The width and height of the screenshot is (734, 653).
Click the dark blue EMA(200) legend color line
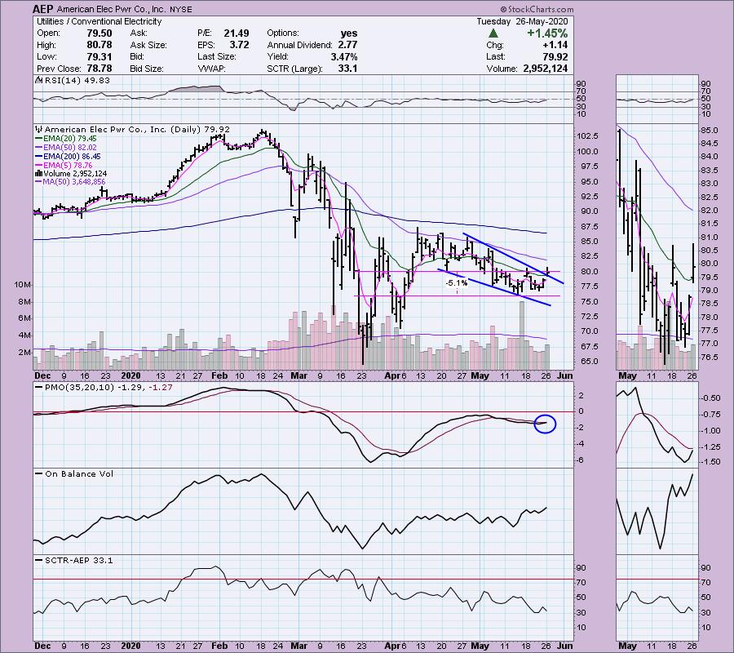click(39, 157)
